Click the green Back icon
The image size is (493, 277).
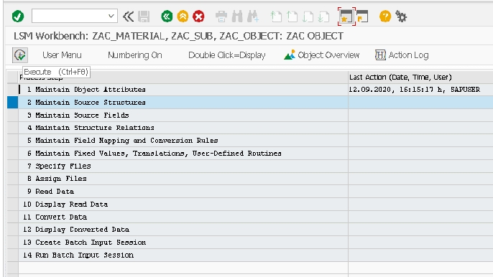point(167,17)
